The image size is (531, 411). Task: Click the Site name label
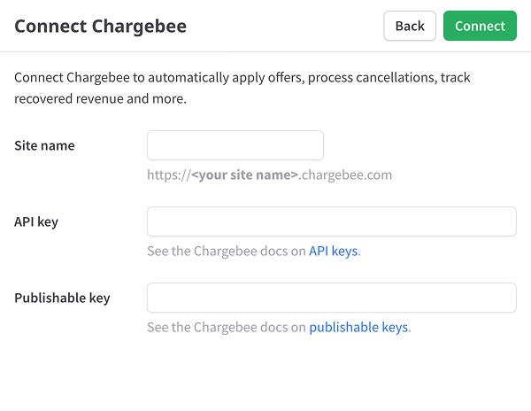tap(44, 145)
